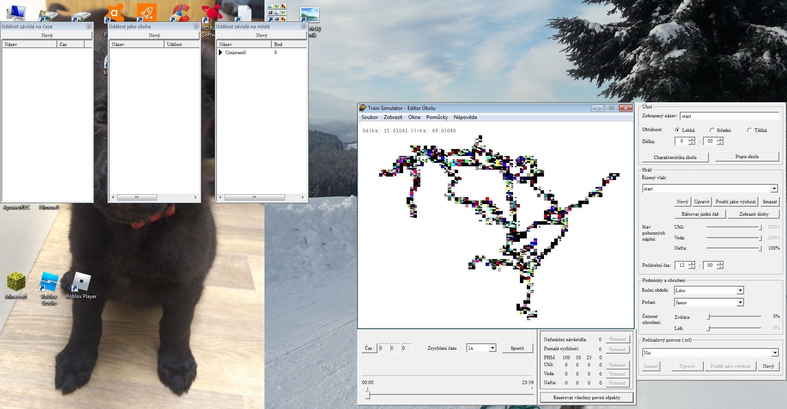The width and height of the screenshot is (787, 409).
Task: Open the Zrychlení času speed dropdown
Action: (492, 348)
